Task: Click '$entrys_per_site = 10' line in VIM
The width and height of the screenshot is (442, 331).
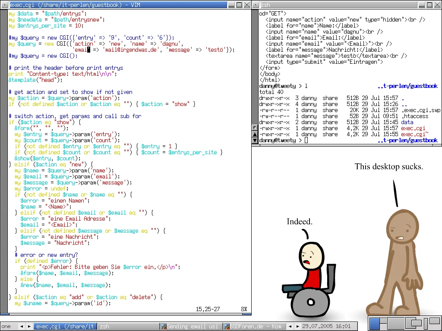Action: click(x=46, y=25)
